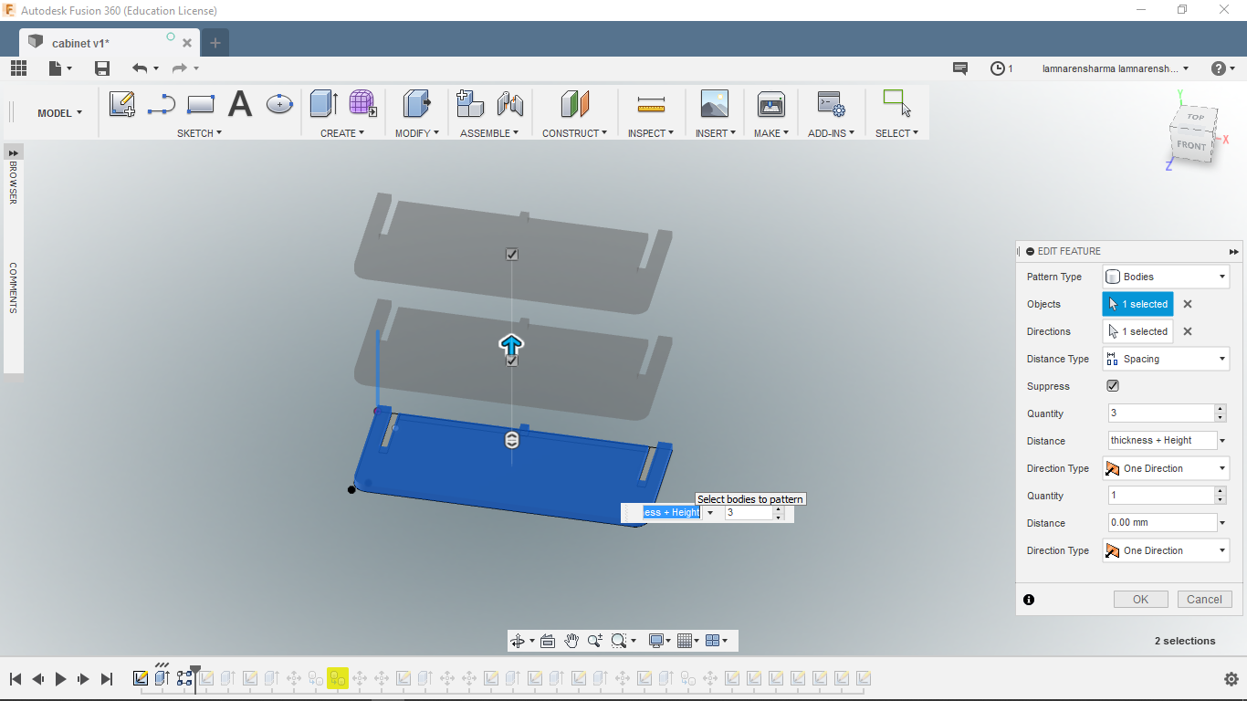Open the INSPECT menu
The height and width of the screenshot is (701, 1247).
tap(651, 133)
